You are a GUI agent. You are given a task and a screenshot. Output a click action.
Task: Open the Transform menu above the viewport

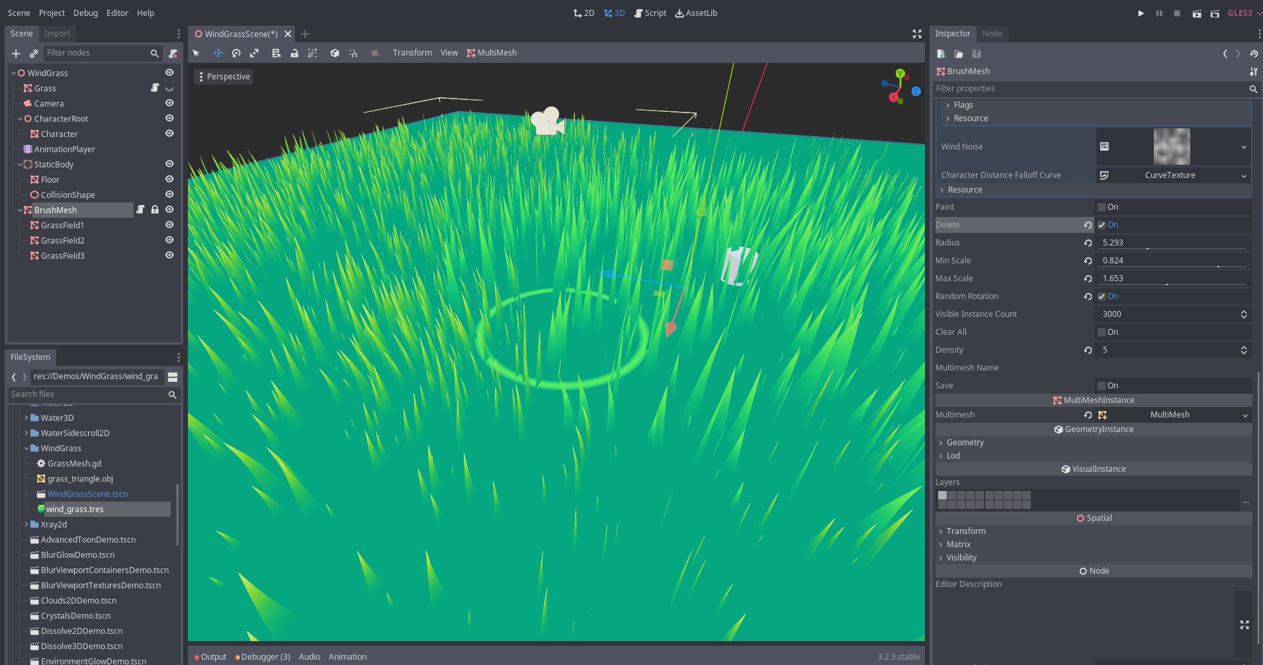(x=412, y=52)
